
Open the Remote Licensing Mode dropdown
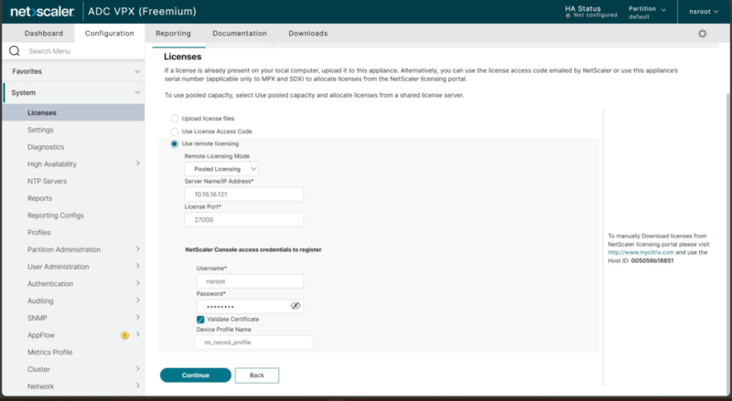click(x=221, y=169)
